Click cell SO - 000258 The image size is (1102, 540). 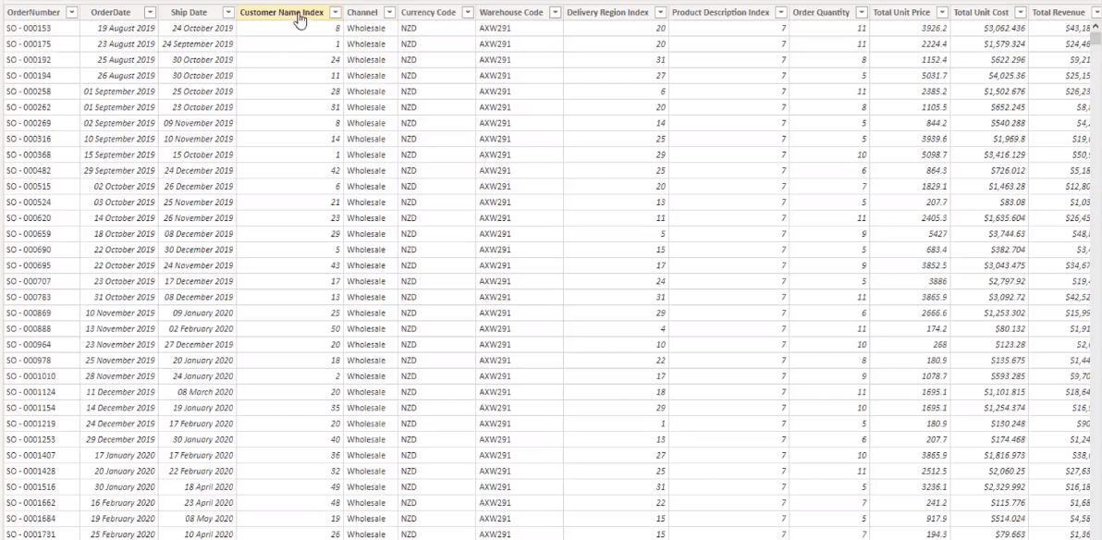(42, 92)
